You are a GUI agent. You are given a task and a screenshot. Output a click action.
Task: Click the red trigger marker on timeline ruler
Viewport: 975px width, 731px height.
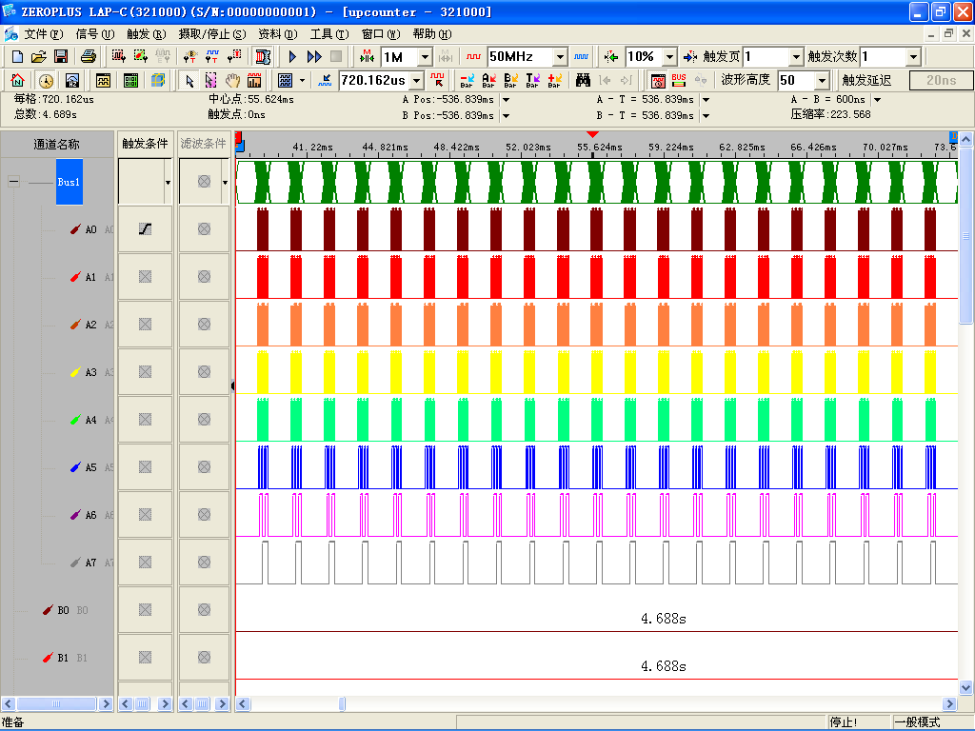point(593,135)
